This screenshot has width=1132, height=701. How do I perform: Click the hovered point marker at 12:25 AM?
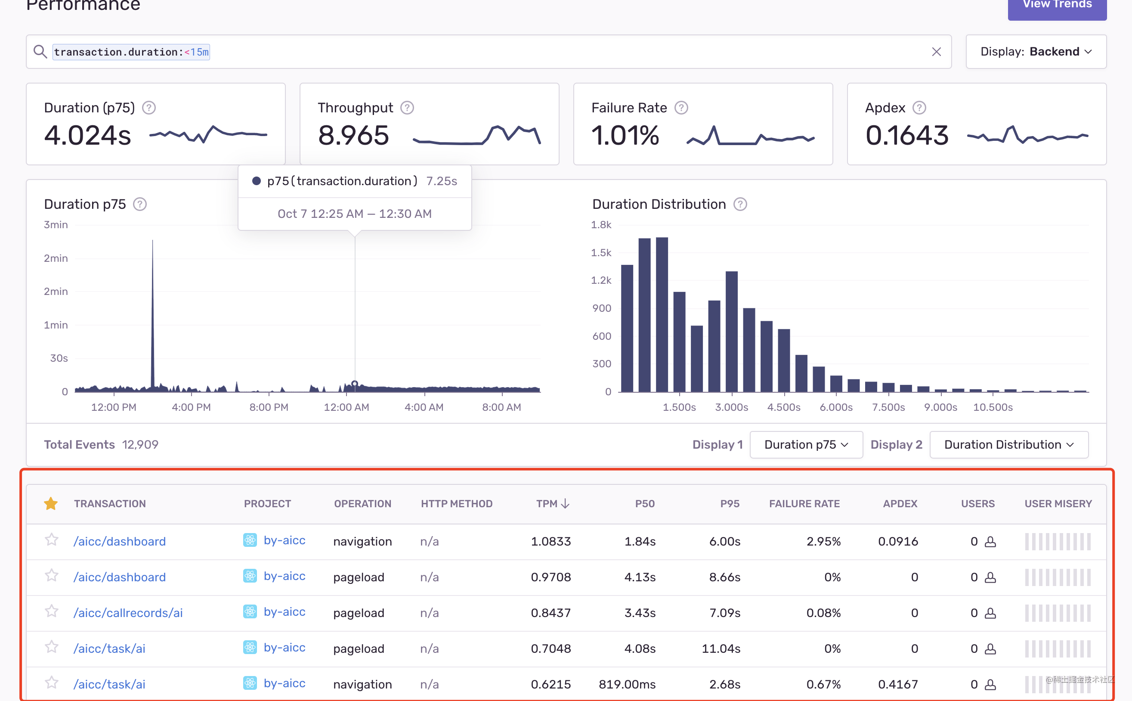(355, 383)
